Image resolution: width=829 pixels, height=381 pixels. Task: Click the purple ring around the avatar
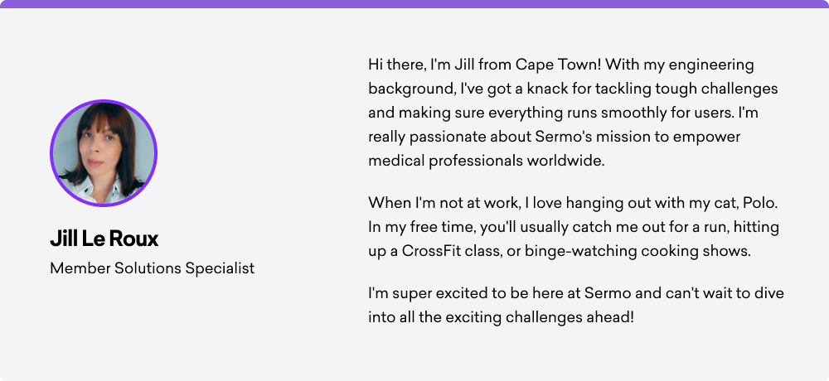click(104, 101)
